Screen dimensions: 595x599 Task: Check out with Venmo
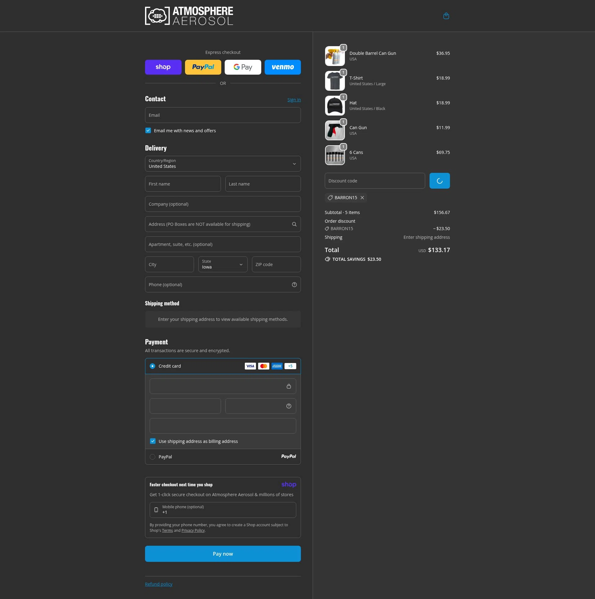[282, 67]
